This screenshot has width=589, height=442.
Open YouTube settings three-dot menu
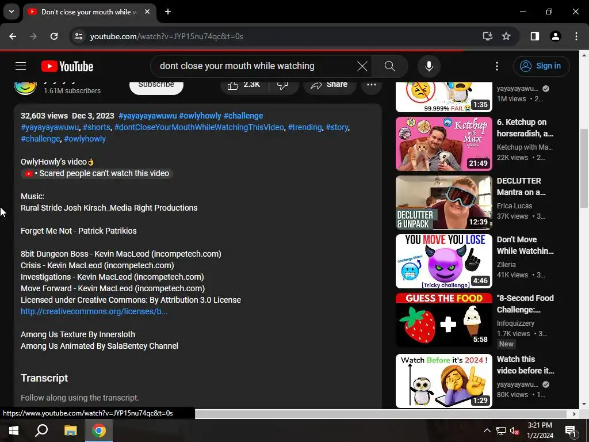point(496,66)
